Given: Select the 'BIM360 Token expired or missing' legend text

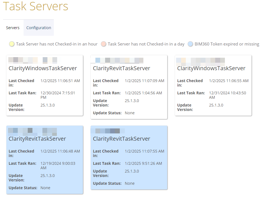Looking at the screenshot, I should (x=227, y=44).
